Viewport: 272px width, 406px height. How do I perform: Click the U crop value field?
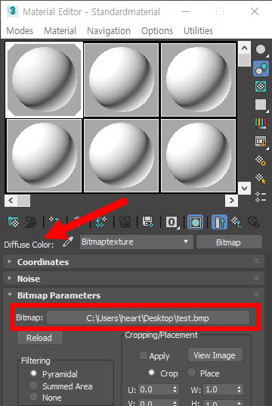coord(155,389)
